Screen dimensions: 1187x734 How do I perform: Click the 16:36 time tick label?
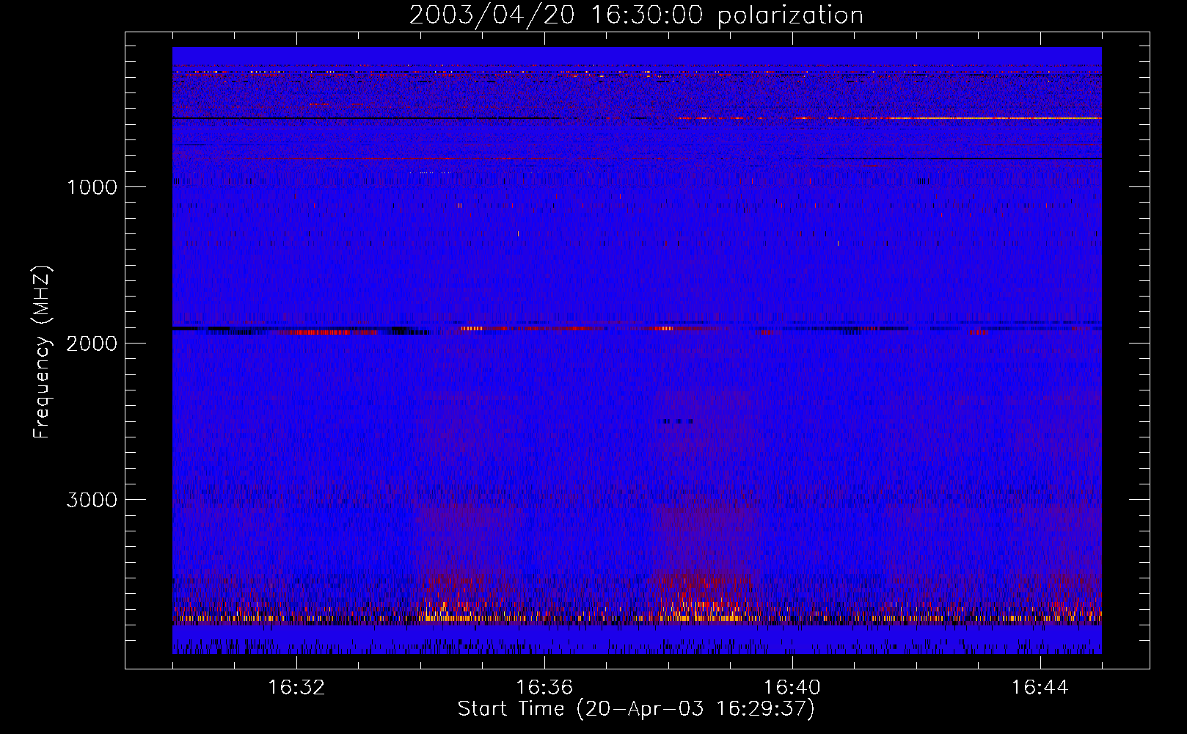coord(544,688)
